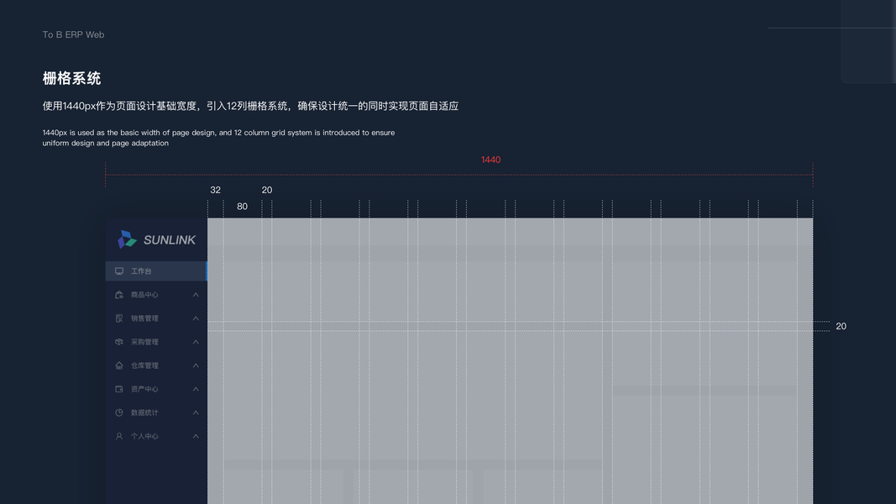Select 资产中心 menu label

coord(144,389)
